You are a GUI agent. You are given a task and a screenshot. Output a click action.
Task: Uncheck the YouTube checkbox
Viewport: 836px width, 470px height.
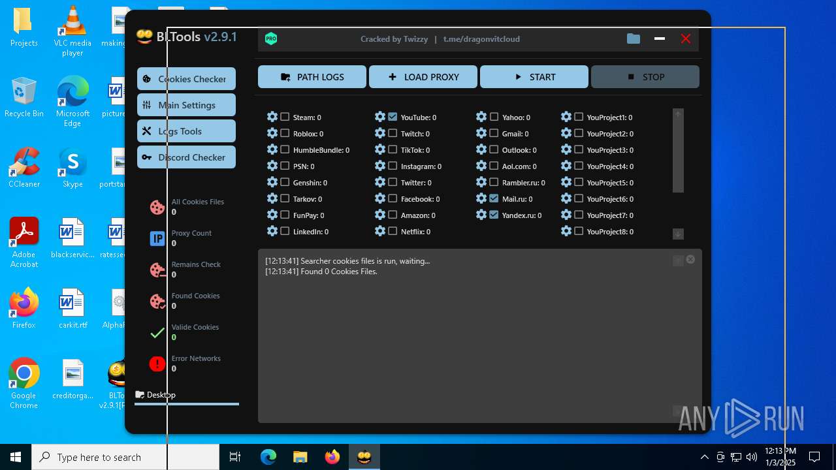[393, 117]
